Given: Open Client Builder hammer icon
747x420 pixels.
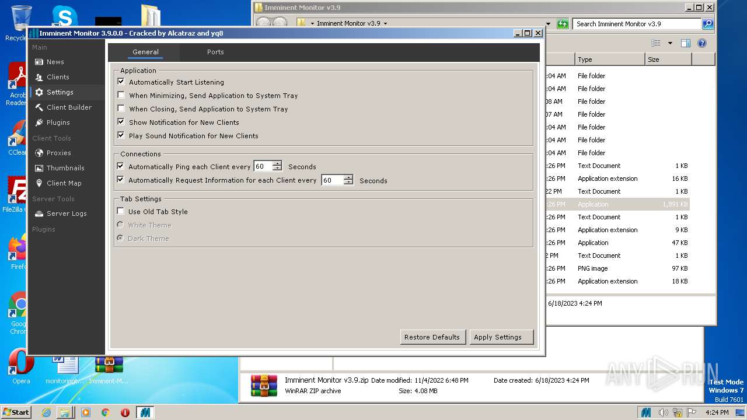Looking at the screenshot, I should coord(39,107).
